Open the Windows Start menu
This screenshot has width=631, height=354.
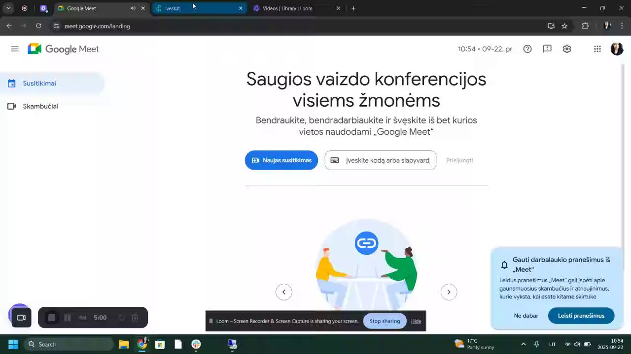pos(13,344)
